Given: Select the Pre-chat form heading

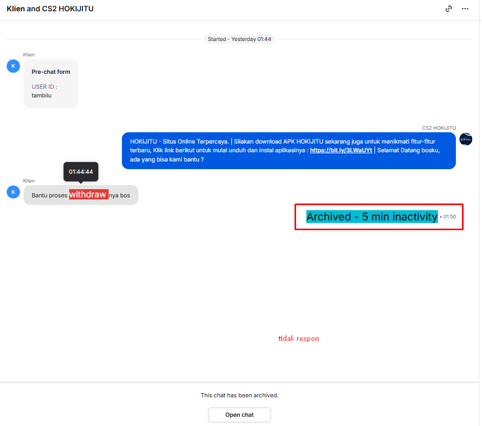Looking at the screenshot, I should click(51, 72).
